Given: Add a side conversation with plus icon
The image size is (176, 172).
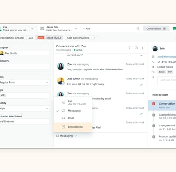Looking at the screenshot, I should (x=95, y=38).
